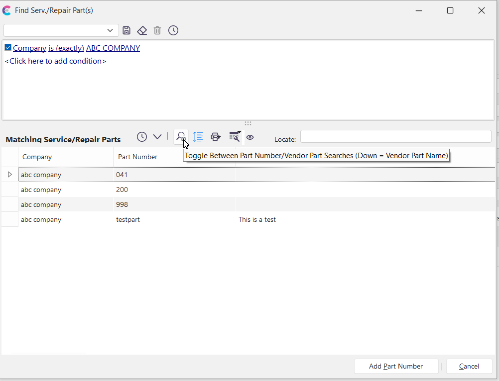Click the row height line spacing icon
Screen dimensions: 499x381
pyautogui.click(x=198, y=137)
